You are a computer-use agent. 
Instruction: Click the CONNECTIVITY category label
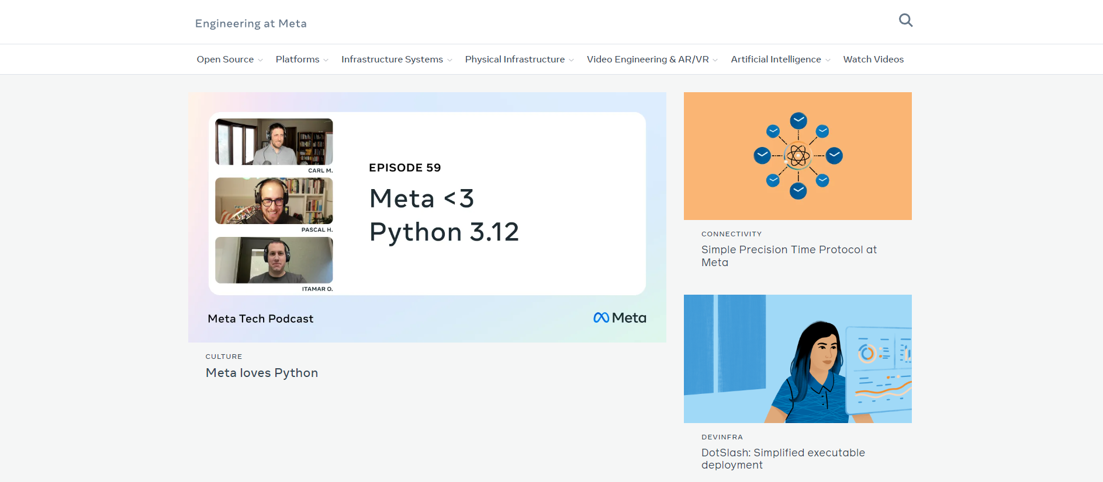pos(732,234)
